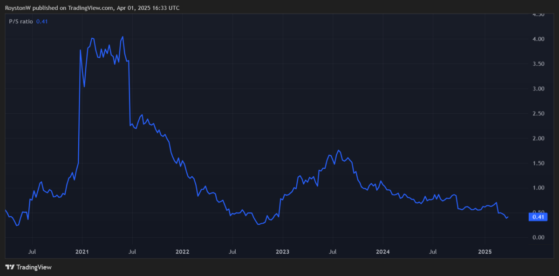Screen dimensions: 559x276
Task: Click the blue 0.41 current price tag
Action: pyautogui.click(x=538, y=217)
